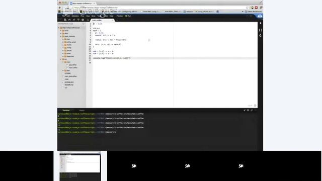Click the console.log line in the editor
The height and width of the screenshot is (181, 322).
tap(112, 58)
